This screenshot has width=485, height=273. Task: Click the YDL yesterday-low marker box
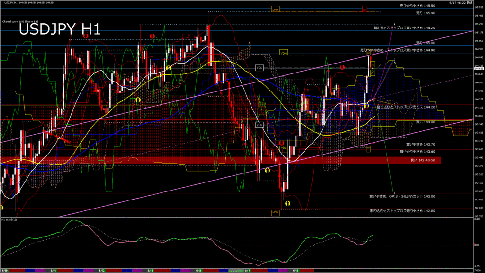click(284, 148)
